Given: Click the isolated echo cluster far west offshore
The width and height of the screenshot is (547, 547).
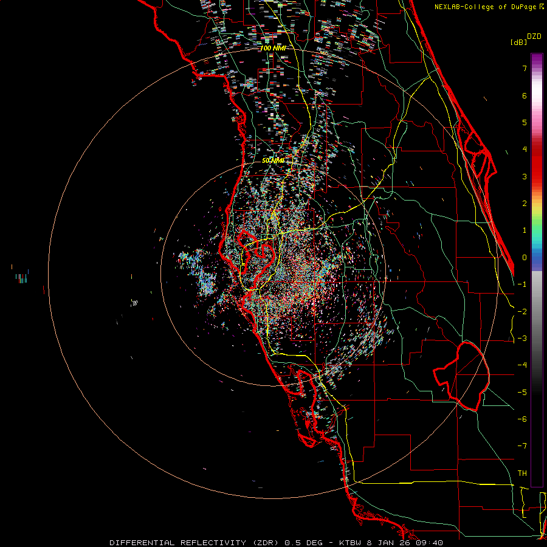Looking at the screenshot, I should 22,277.
